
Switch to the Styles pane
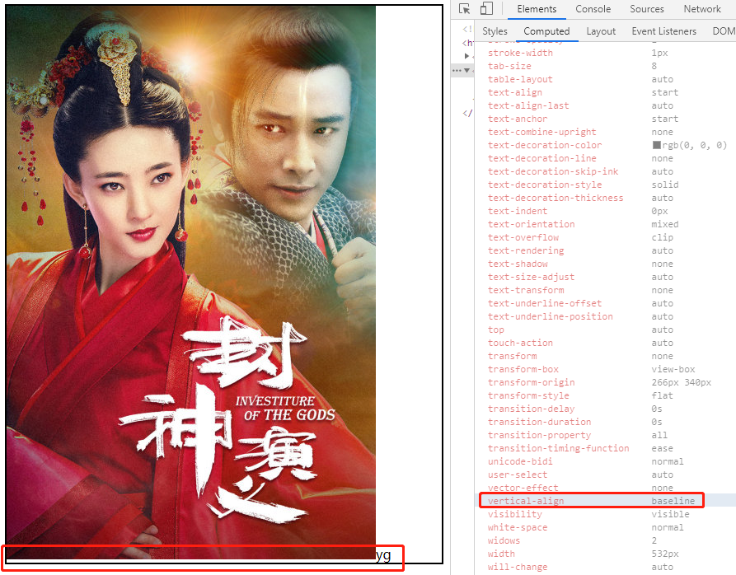[495, 31]
